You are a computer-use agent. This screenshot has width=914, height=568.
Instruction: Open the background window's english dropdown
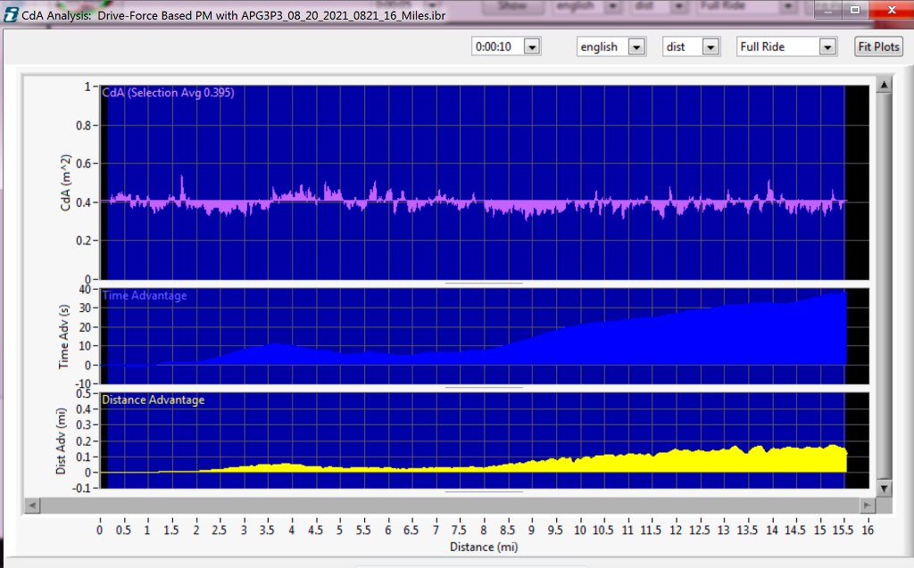pyautogui.click(x=612, y=4)
